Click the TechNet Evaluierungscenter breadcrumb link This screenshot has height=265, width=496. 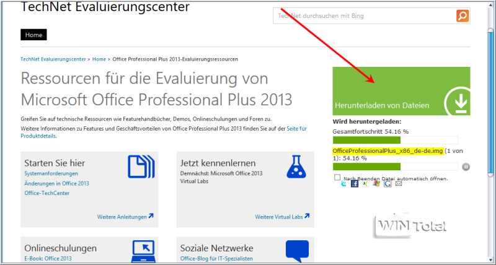point(53,59)
